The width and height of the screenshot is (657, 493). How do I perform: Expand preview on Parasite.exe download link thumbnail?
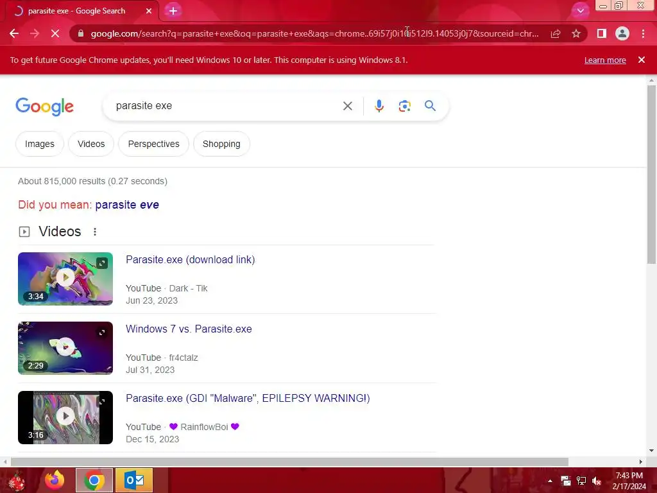[x=102, y=263]
